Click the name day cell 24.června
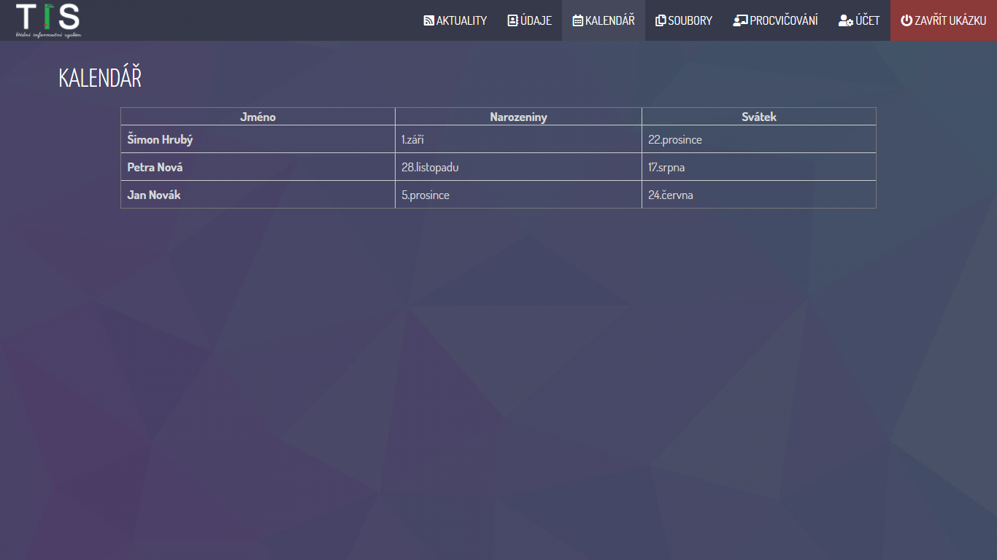The width and height of the screenshot is (997, 560). click(x=670, y=195)
